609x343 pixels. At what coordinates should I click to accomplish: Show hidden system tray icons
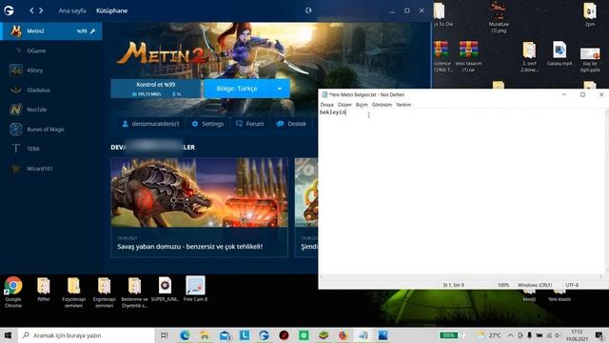coord(510,335)
